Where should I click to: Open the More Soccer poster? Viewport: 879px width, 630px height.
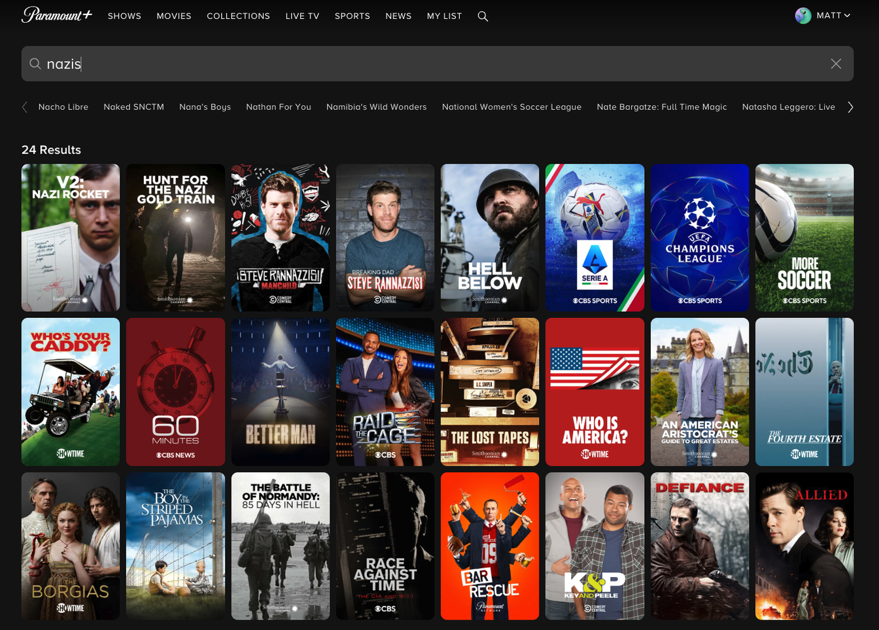tap(804, 237)
